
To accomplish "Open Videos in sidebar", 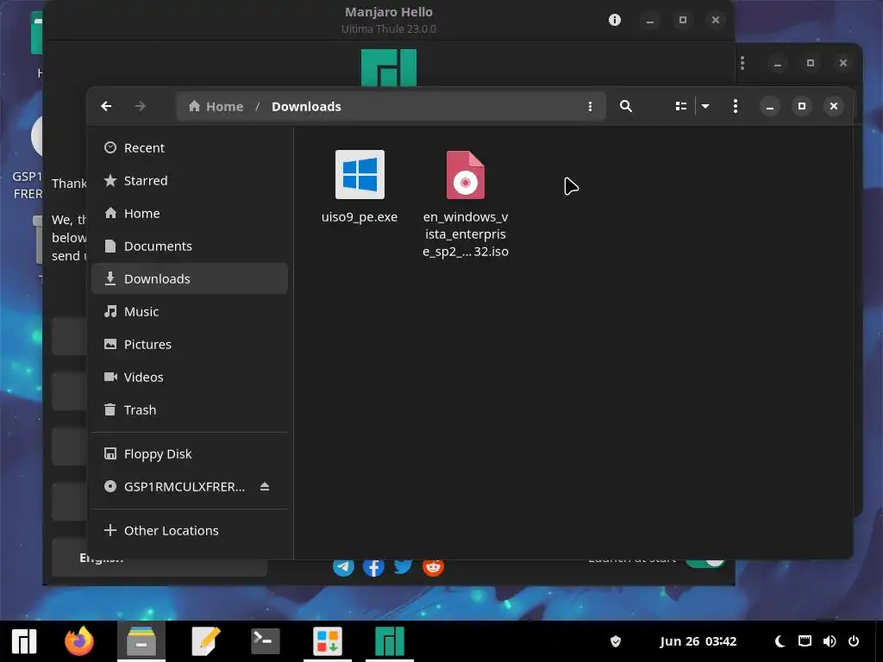I will [189, 378].
